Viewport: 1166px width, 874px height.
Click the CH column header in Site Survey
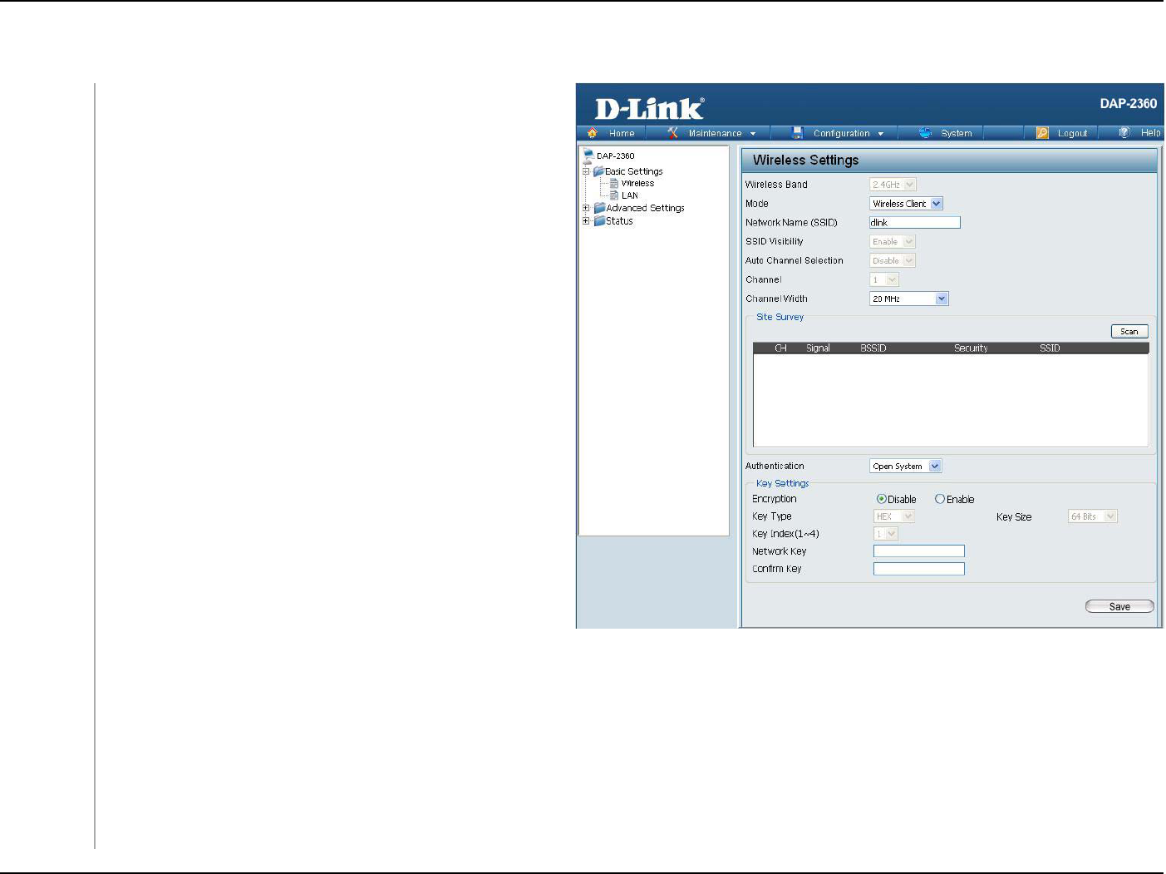pyautogui.click(x=780, y=348)
